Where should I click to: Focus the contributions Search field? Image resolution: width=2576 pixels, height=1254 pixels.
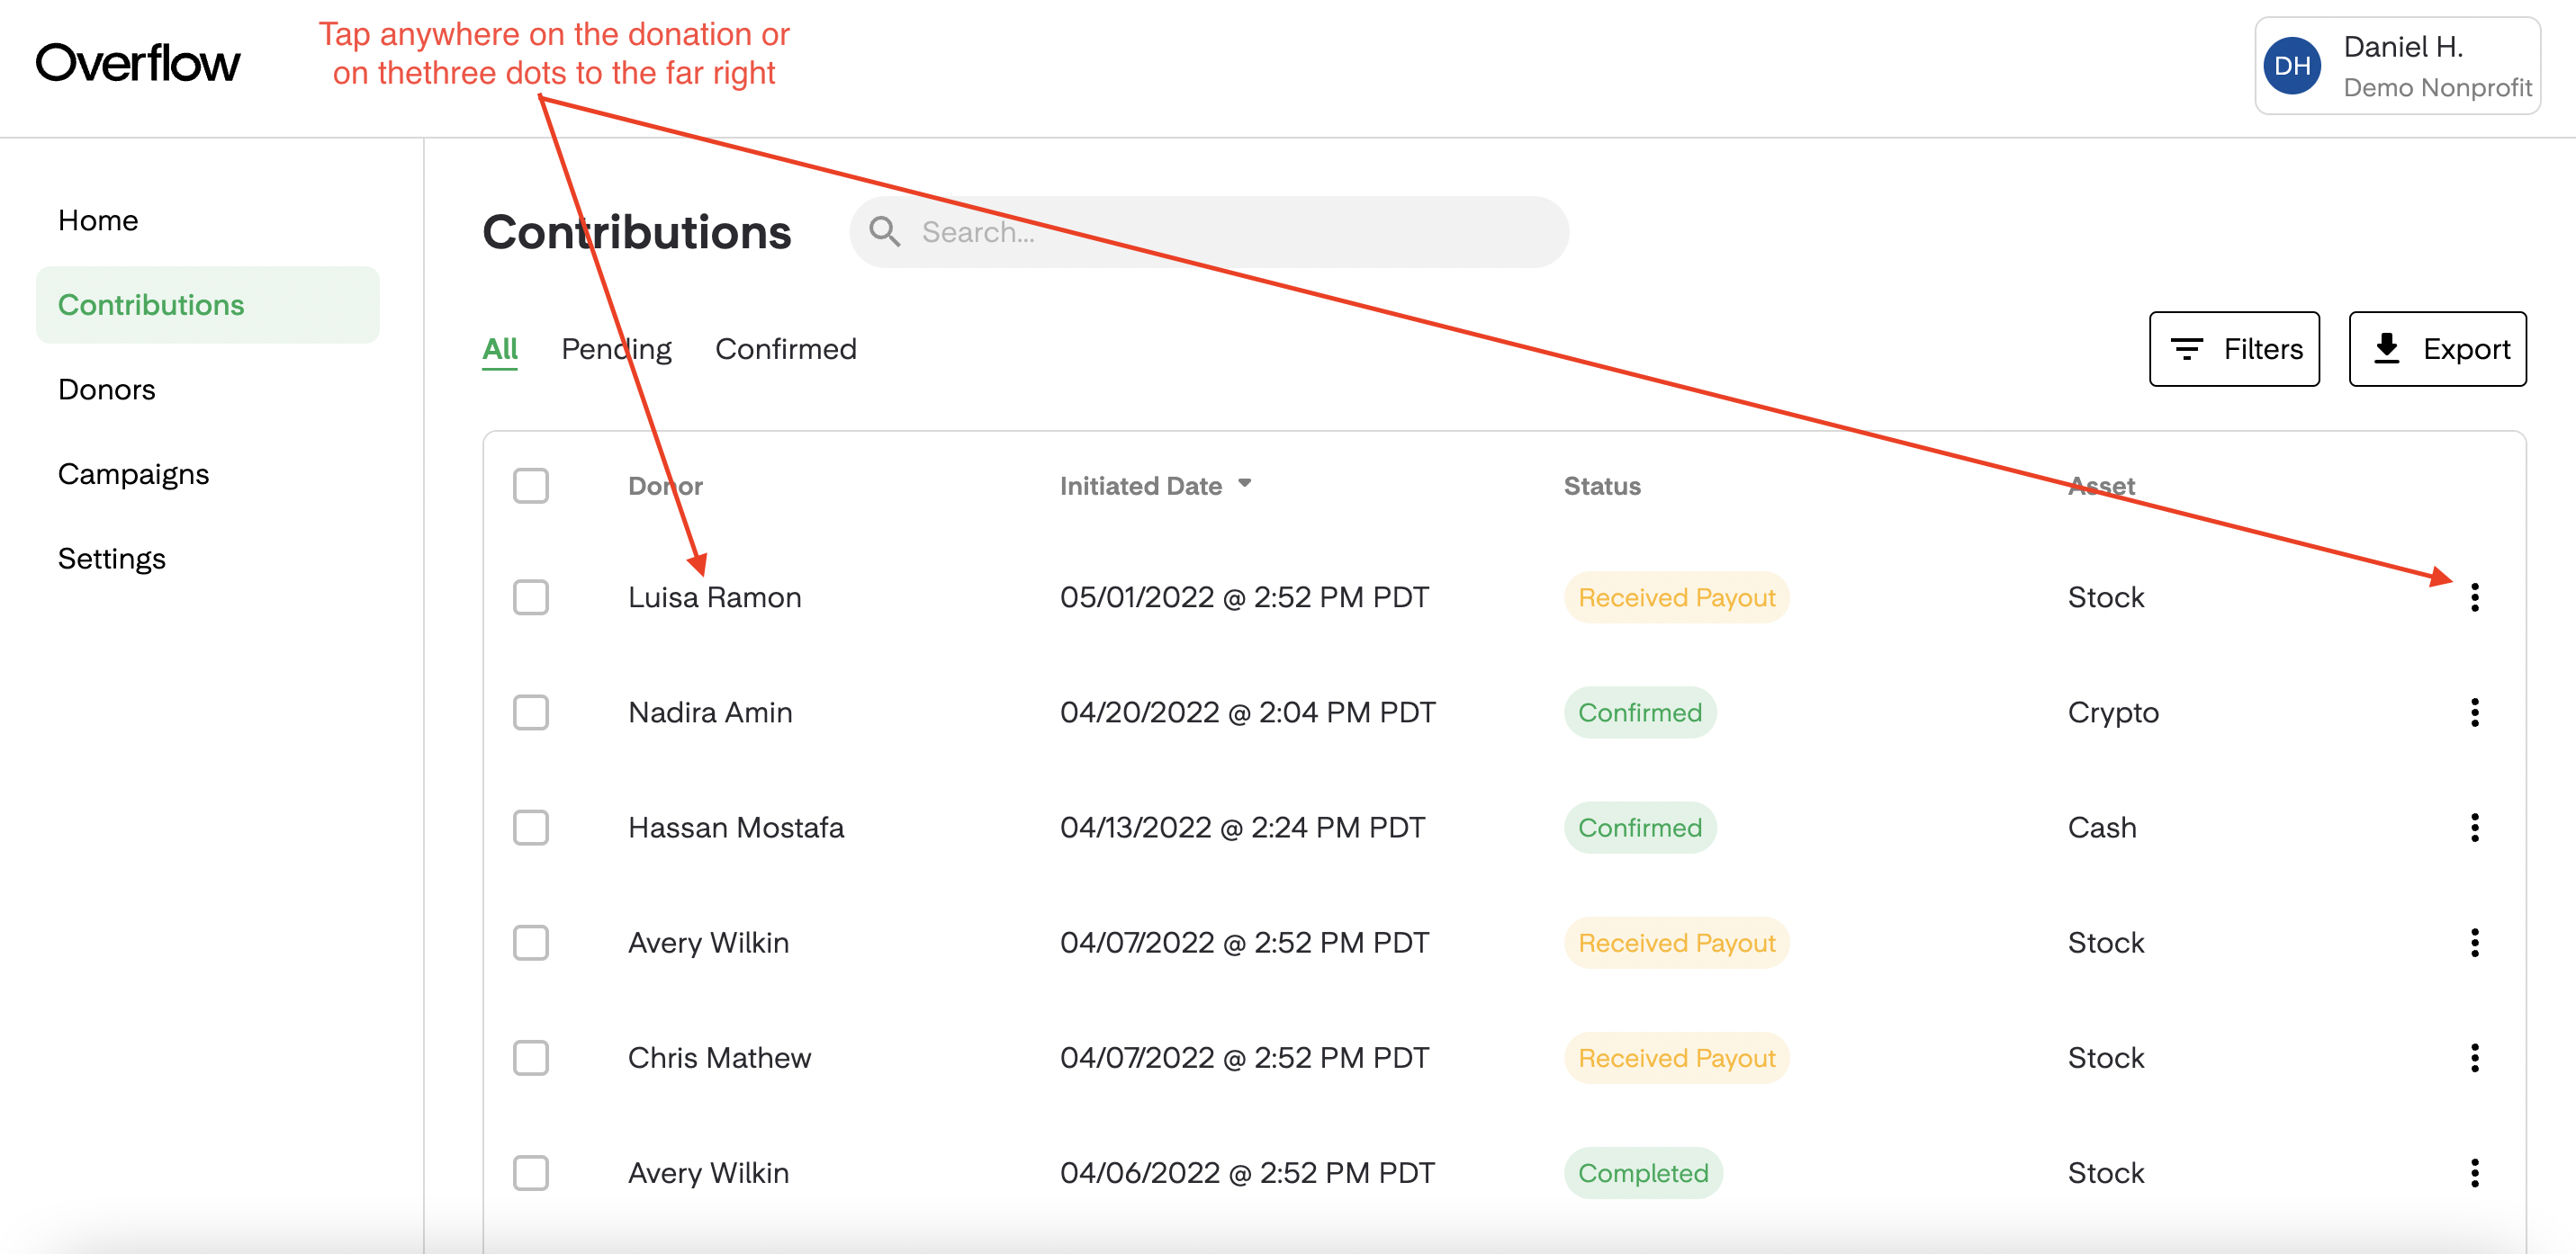click(1208, 231)
